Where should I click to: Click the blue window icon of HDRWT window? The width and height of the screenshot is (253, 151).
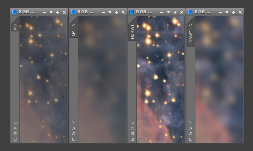(x=132, y=12)
